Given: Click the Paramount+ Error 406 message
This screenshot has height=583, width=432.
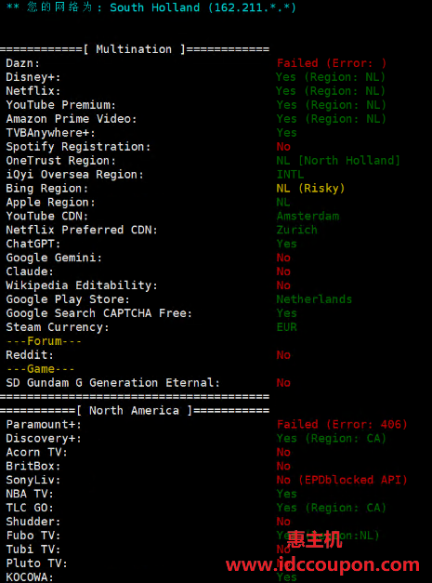Looking at the screenshot, I should [x=342, y=424].
